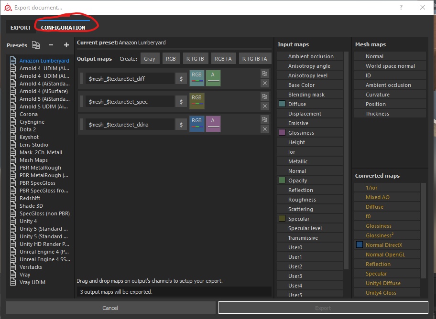Select Thickness in Mesh maps
Image resolution: width=436 pixels, height=319 pixels.
click(390, 114)
